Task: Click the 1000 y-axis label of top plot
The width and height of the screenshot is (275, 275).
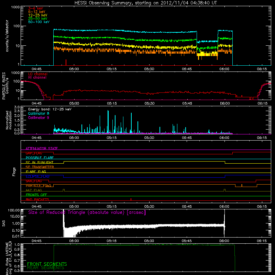Action: tap(15, 7)
